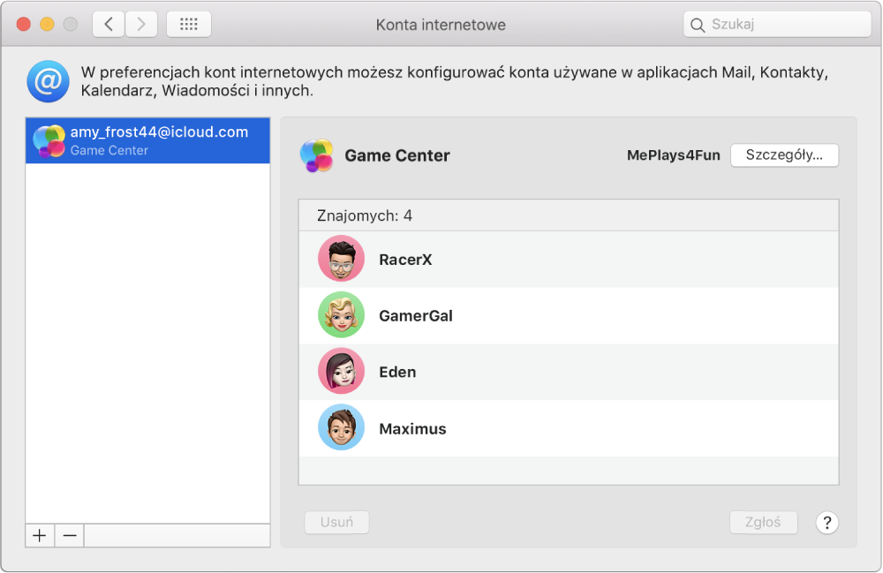
Task: Open the Szczegóły... details button
Action: pyautogui.click(x=784, y=155)
